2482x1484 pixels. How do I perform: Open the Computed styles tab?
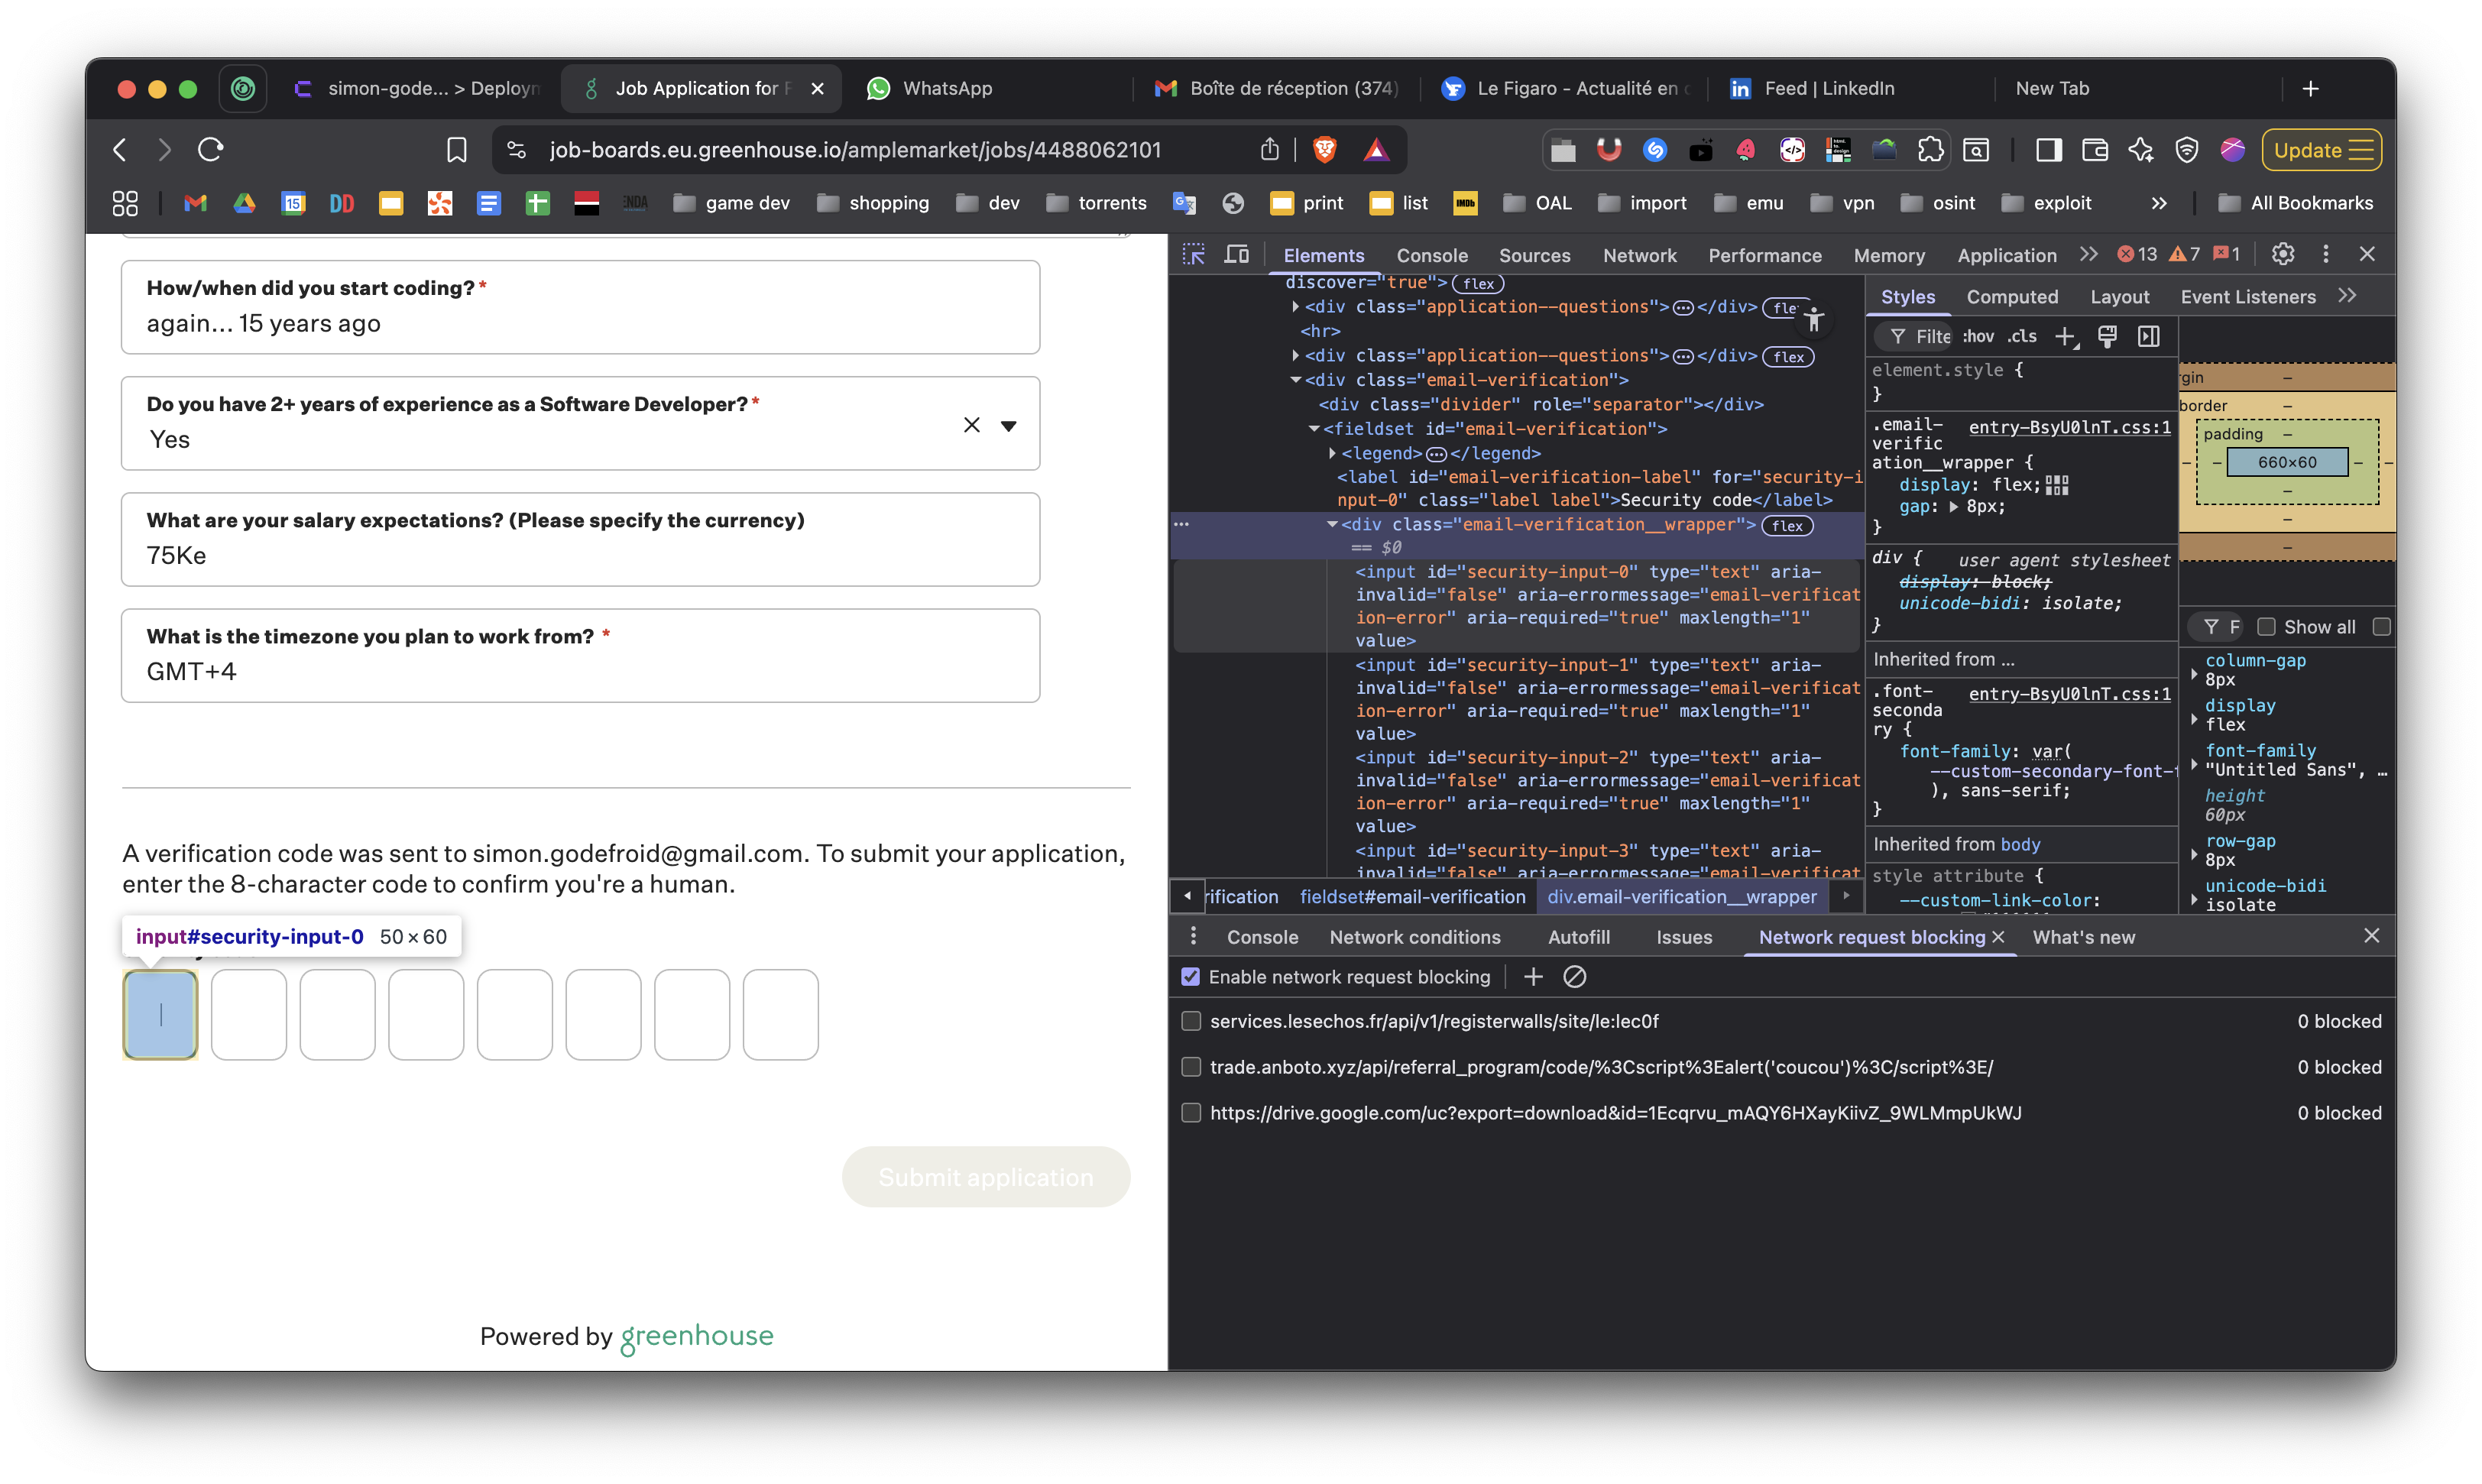tap(2011, 297)
